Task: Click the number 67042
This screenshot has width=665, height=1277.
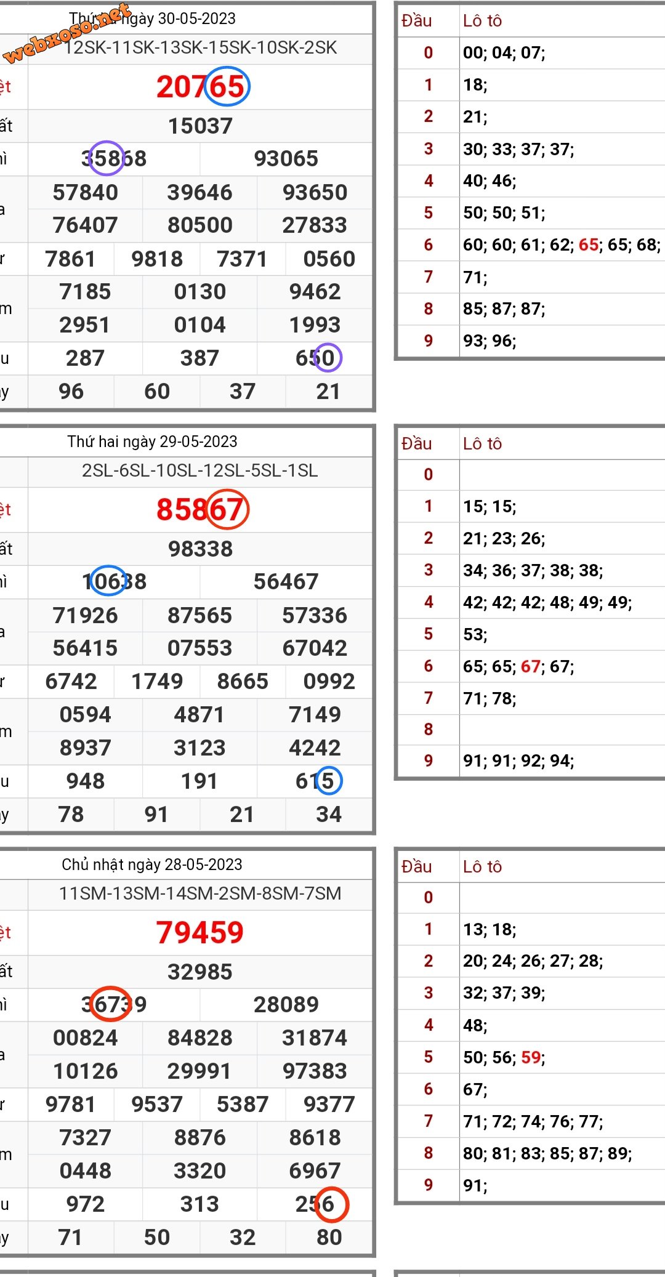Action: [315, 648]
